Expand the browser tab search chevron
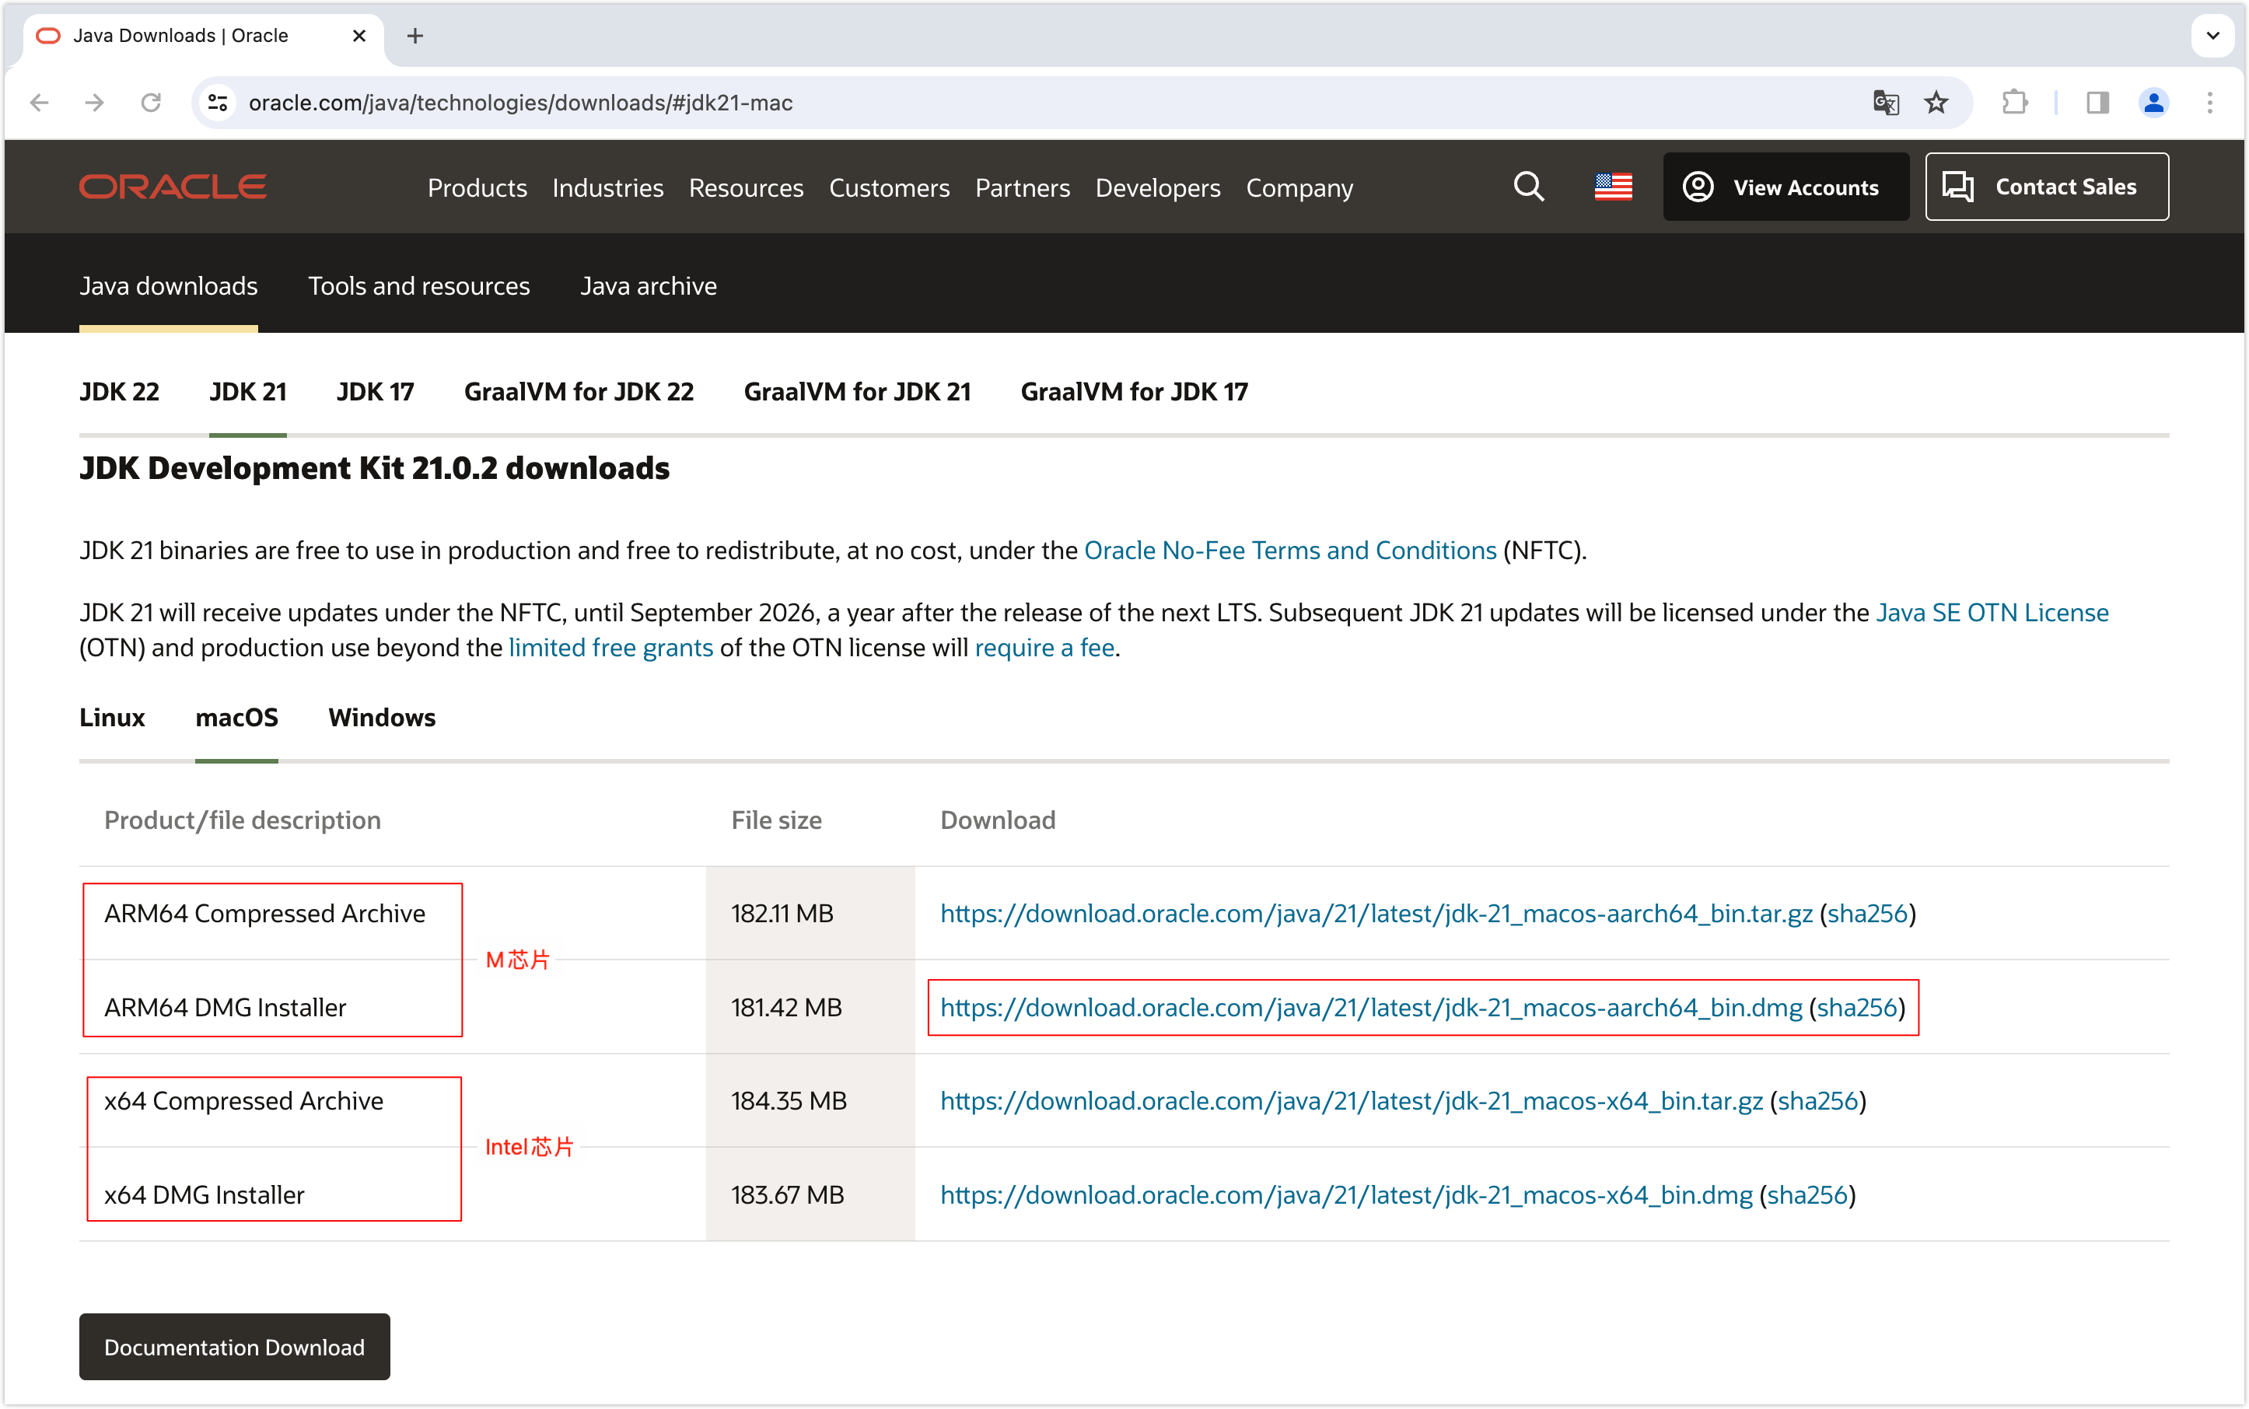 pos(2212,36)
